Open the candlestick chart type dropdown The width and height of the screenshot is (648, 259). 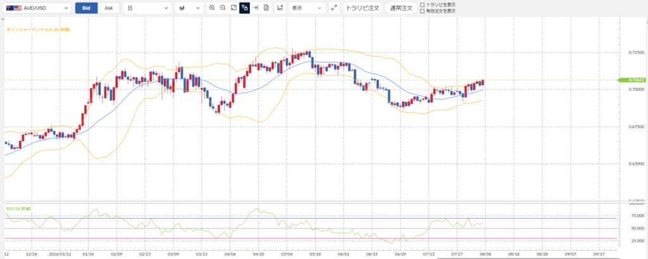189,8
